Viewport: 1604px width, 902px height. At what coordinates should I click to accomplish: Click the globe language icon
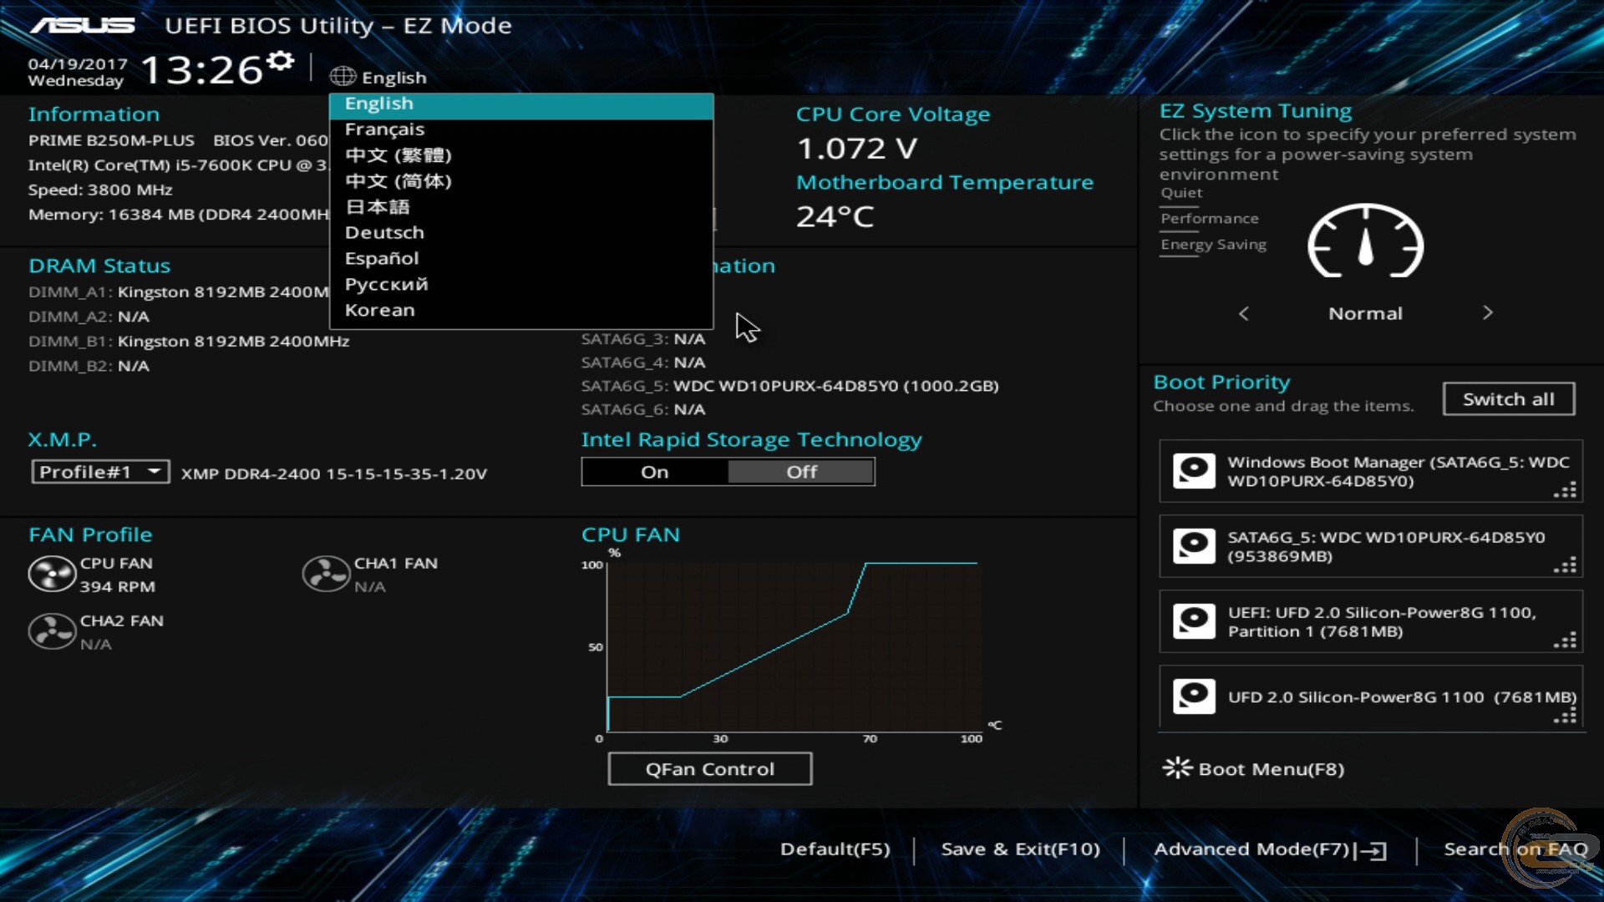click(x=343, y=77)
